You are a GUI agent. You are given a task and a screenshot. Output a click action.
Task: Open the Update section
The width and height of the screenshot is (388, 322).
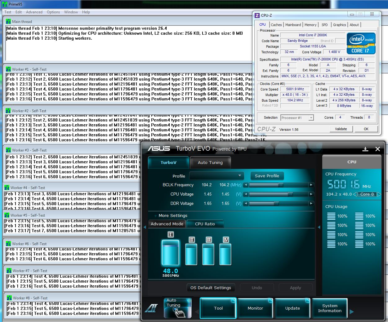(292, 308)
